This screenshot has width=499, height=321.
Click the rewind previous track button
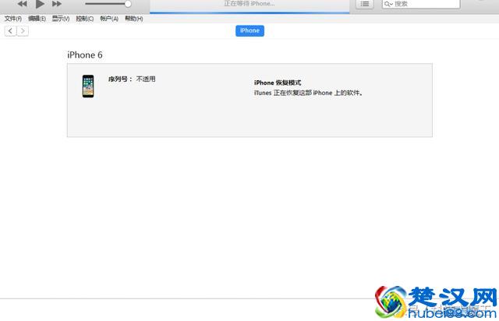[23, 4]
